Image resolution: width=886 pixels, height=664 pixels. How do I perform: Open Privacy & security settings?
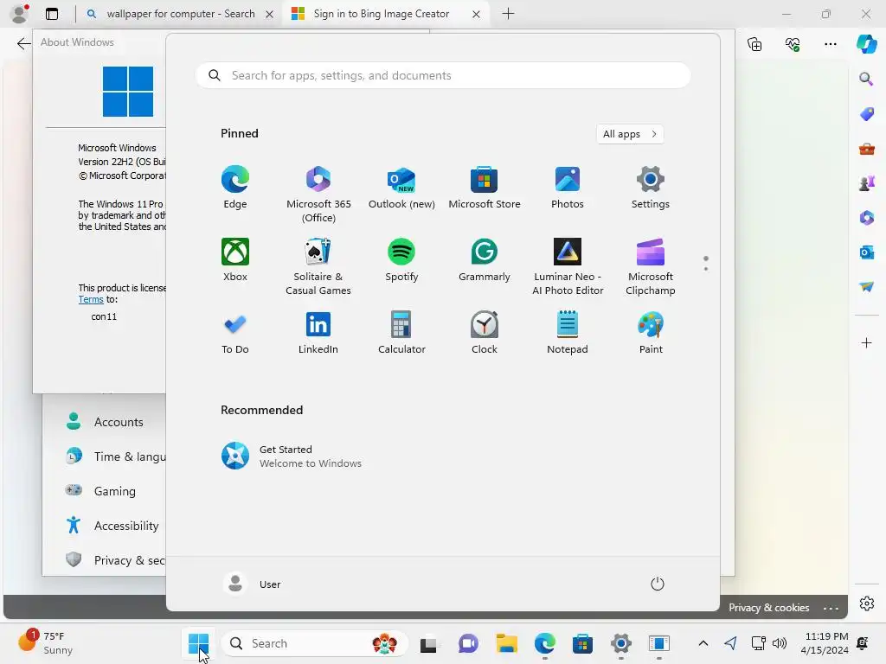tap(115, 559)
